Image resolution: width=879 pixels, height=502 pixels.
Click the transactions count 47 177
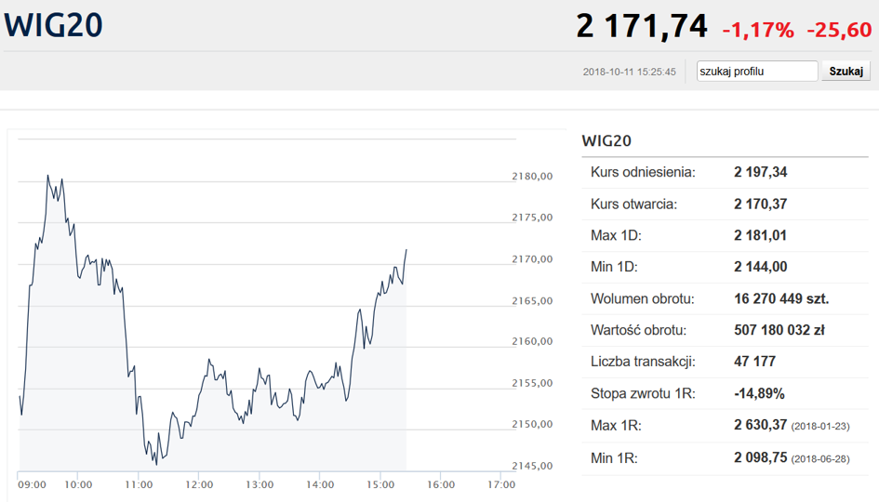754,362
